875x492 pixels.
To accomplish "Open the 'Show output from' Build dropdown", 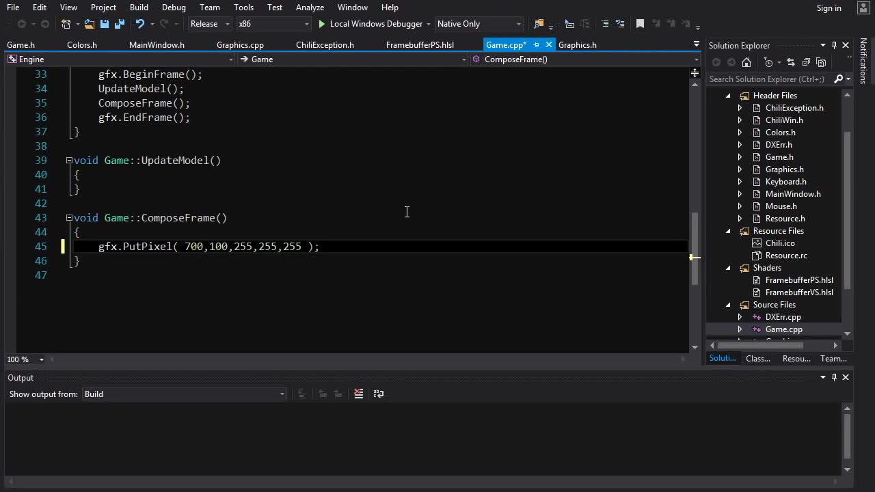I will click(184, 394).
